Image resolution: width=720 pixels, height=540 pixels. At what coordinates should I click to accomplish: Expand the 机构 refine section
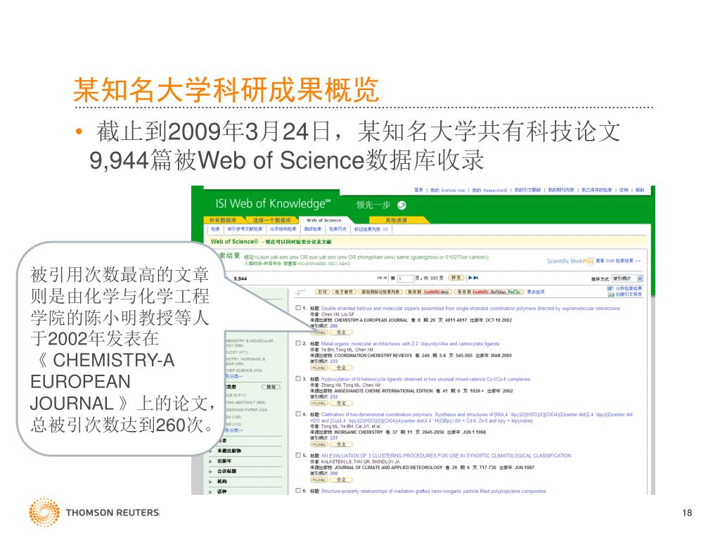221,481
